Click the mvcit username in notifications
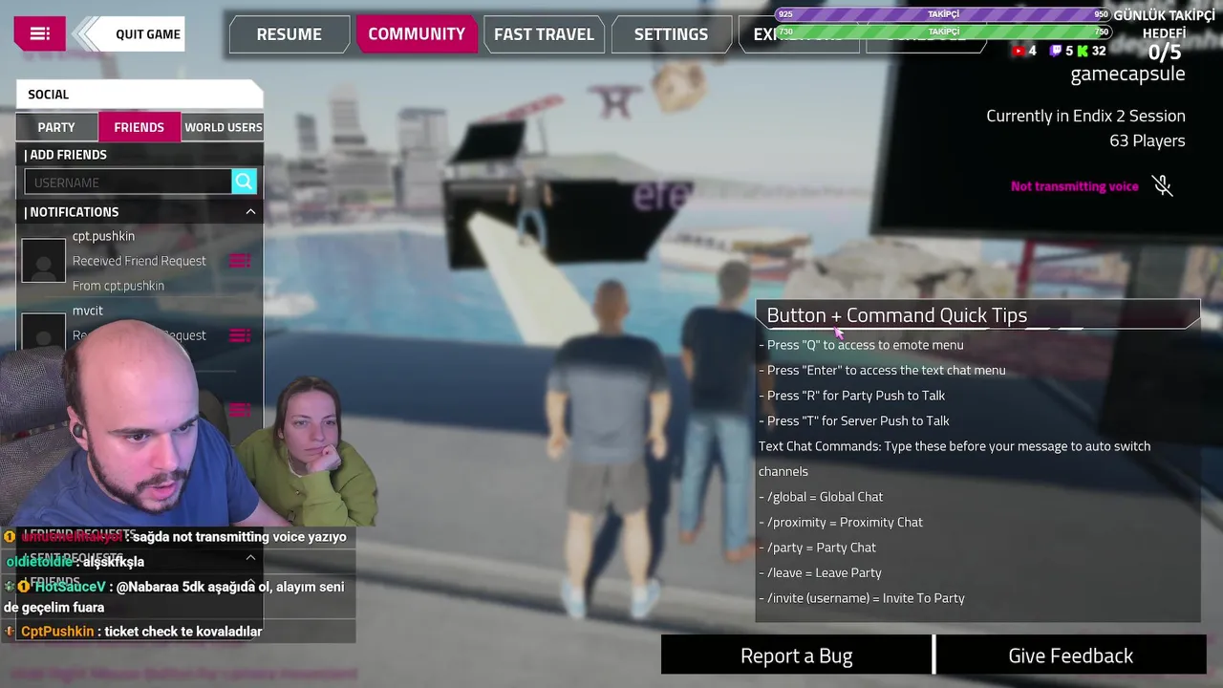Screen dimensions: 1223x688 point(88,311)
